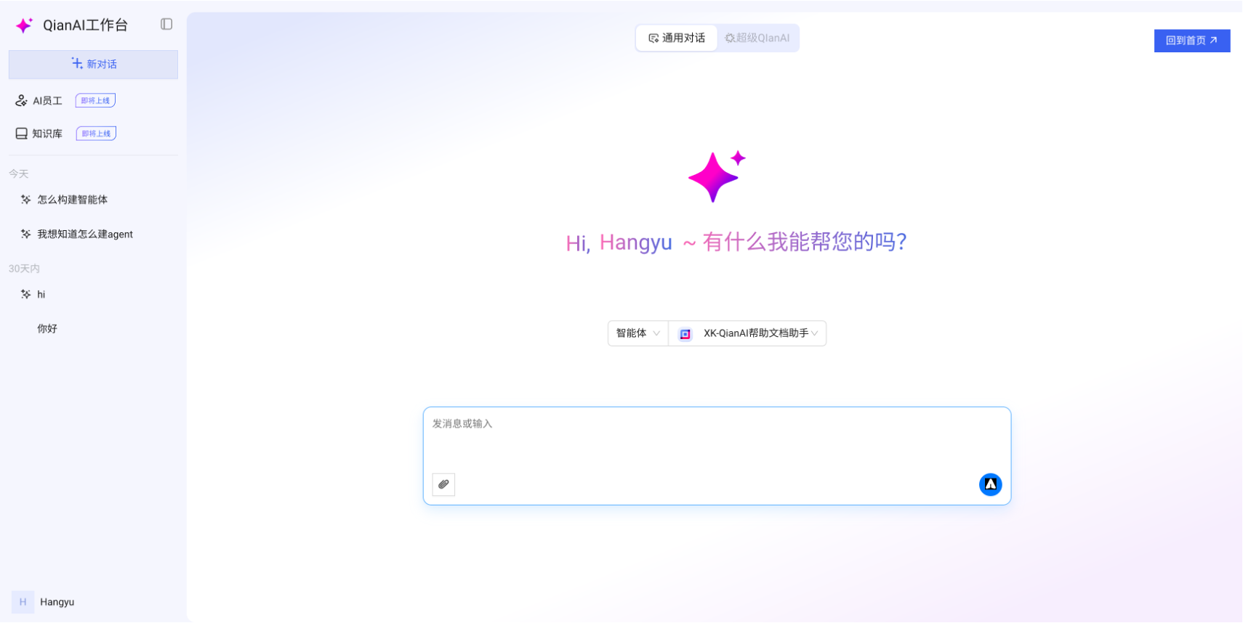The image size is (1243, 623).
Task: Click the Hangyu user avatar
Action: click(23, 602)
